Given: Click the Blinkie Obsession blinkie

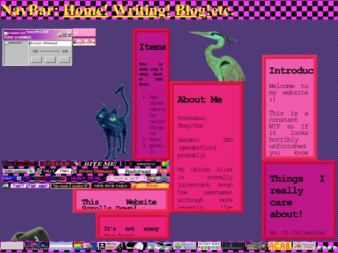Looking at the screenshot, I should [97, 171].
